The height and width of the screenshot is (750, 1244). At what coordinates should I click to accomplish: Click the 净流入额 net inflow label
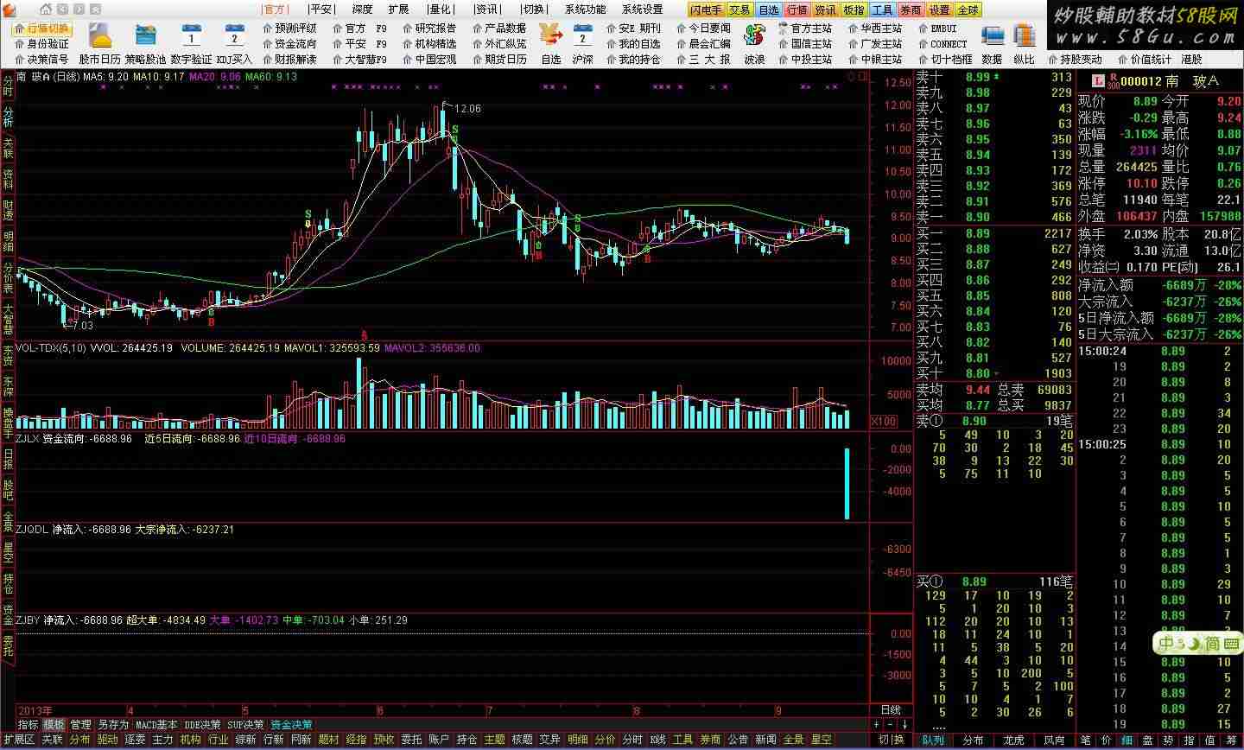pyautogui.click(x=1105, y=284)
